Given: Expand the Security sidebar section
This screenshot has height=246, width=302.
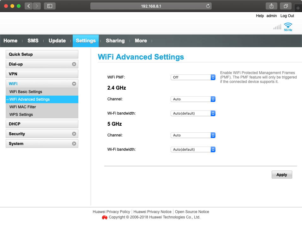Looking at the screenshot, I should [x=74, y=134].
